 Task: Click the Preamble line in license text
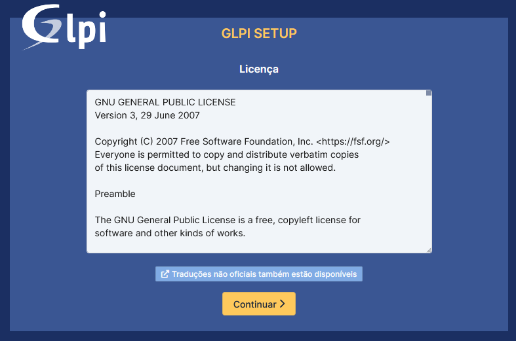coord(115,194)
